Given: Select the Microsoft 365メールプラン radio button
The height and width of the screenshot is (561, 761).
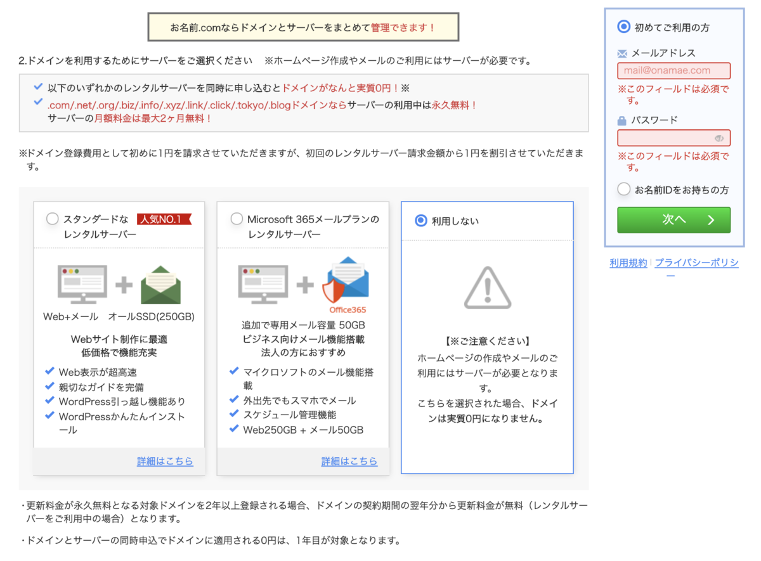Looking at the screenshot, I should (237, 219).
